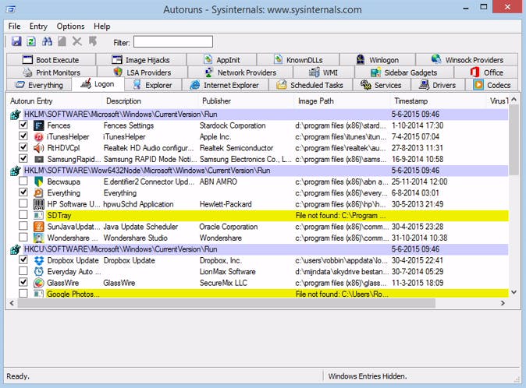Enable the Becwsupa autorun checkbox

coord(23,182)
